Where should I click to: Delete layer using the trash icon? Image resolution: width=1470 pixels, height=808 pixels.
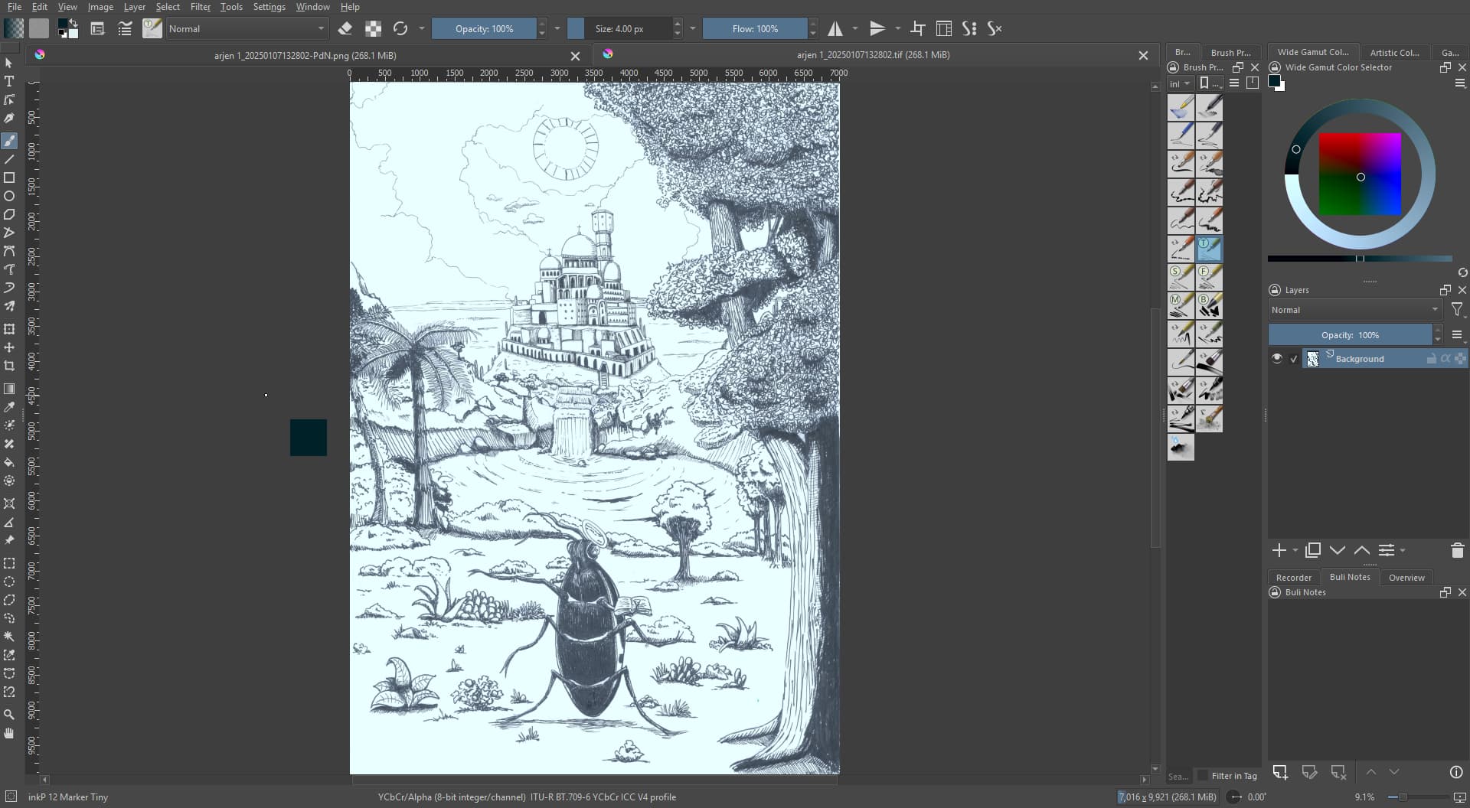[x=1457, y=550]
